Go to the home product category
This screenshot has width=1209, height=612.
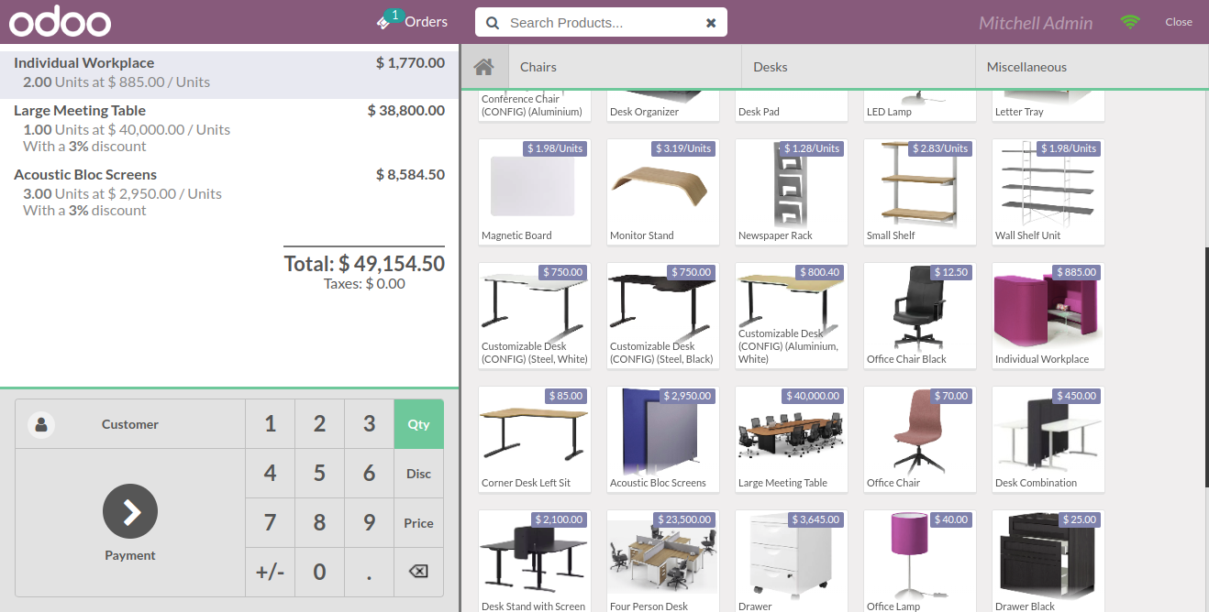(x=483, y=67)
